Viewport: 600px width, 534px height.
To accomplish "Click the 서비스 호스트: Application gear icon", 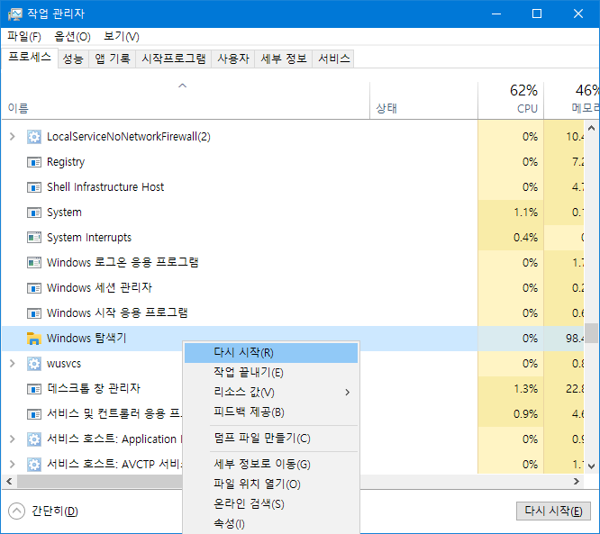I will [34, 439].
